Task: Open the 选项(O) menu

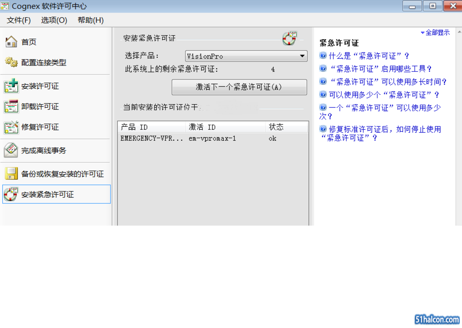Action: coord(54,20)
